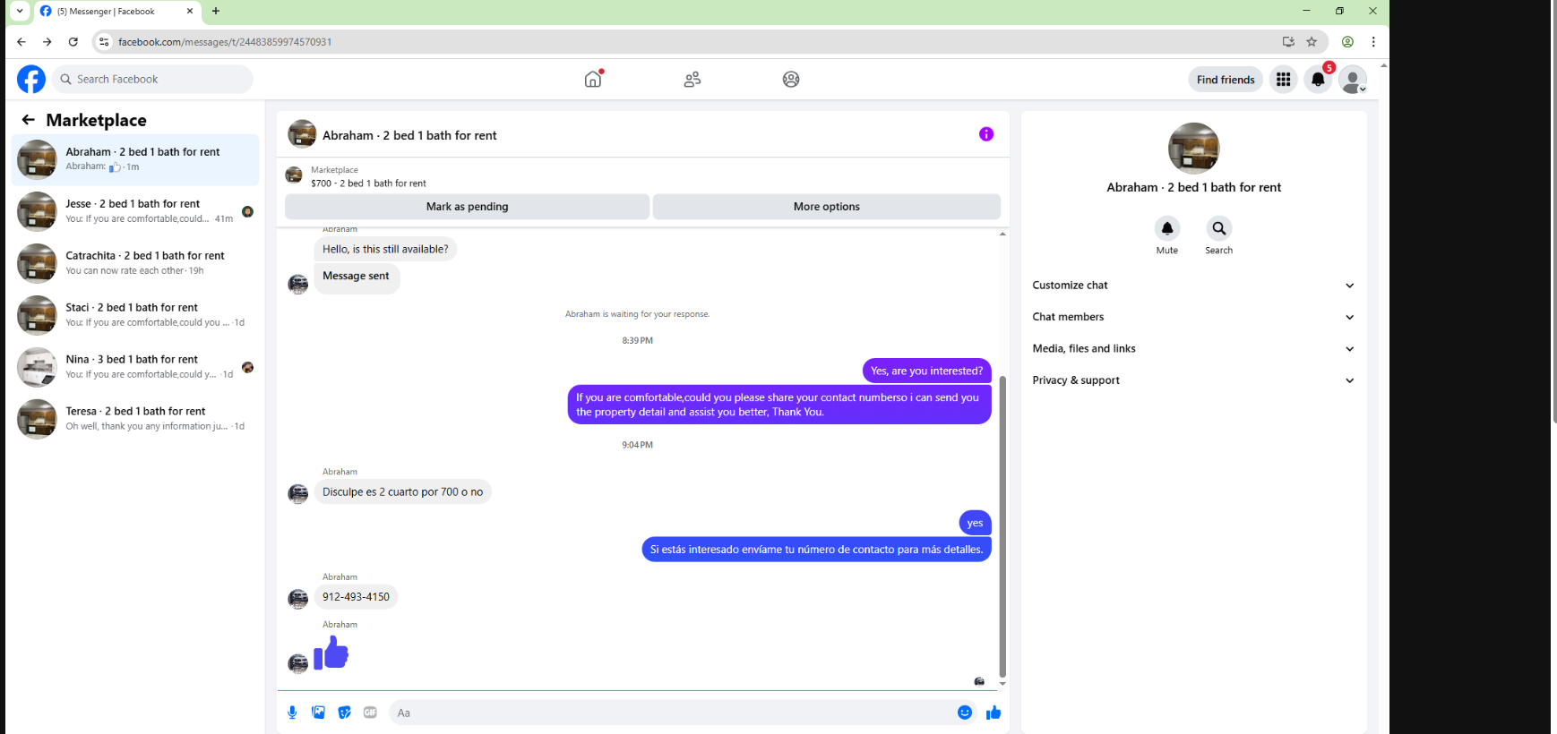This screenshot has height=734, width=1557.
Task: Open the account profile menu
Action: pos(1353,80)
